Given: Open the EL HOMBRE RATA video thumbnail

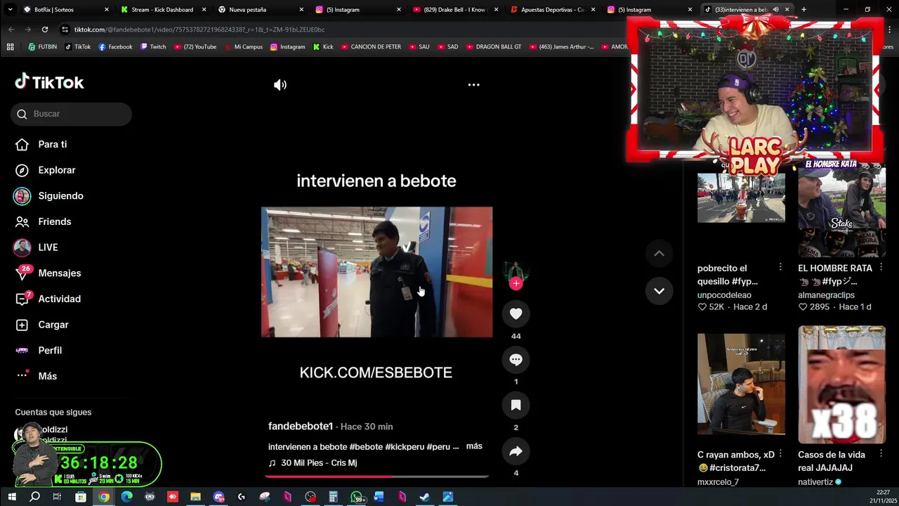Looking at the screenshot, I should [841, 209].
